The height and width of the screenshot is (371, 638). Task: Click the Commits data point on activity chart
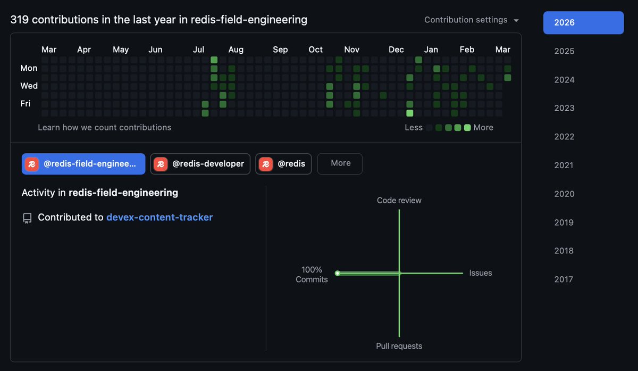338,273
